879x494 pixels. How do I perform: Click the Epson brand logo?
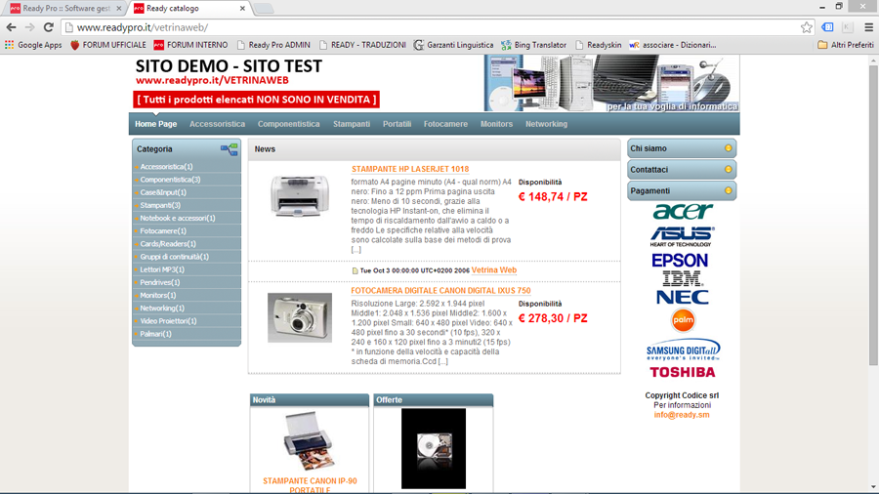680,261
